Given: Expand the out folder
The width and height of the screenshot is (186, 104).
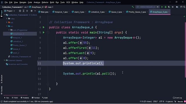Looking at the screenshot, I should pyautogui.click(x=7, y=23).
